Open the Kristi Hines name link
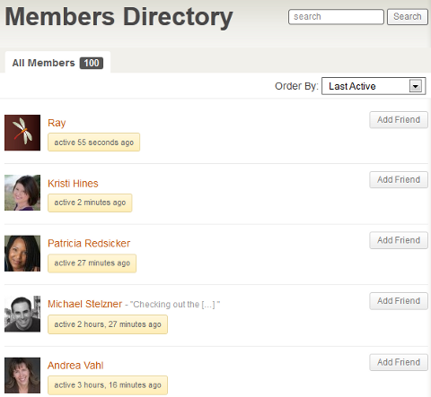The image size is (431, 397). point(73,184)
